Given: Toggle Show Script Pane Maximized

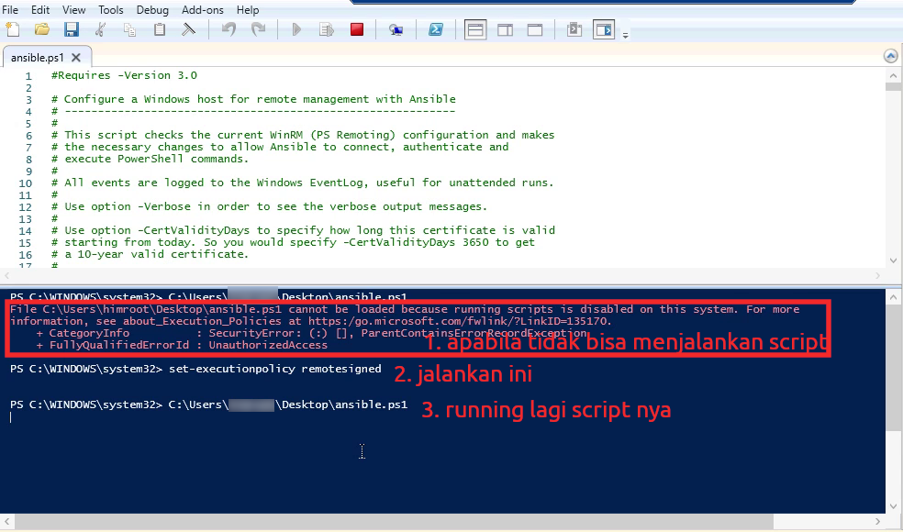Looking at the screenshot, I should point(534,29).
